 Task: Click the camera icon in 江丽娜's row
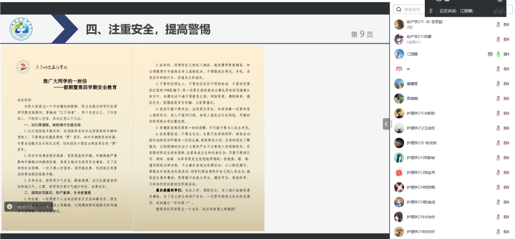point(506,54)
